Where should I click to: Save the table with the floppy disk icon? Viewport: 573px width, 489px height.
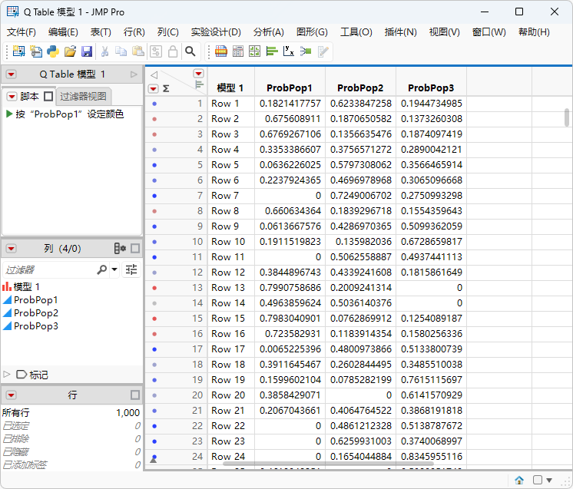click(87, 51)
